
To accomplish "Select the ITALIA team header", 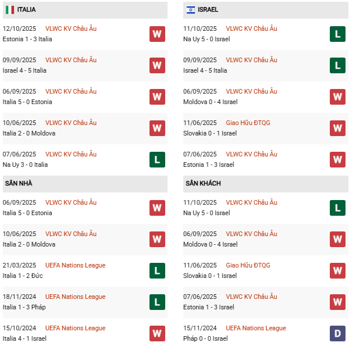I will 26,10.
